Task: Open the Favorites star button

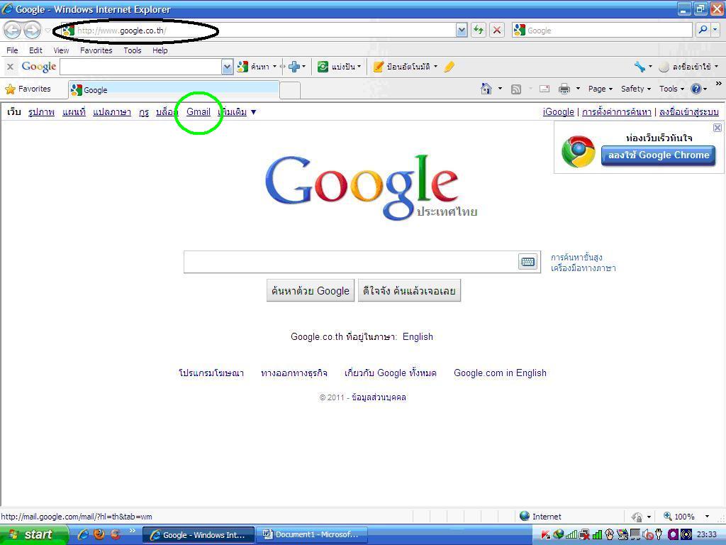Action: point(28,89)
